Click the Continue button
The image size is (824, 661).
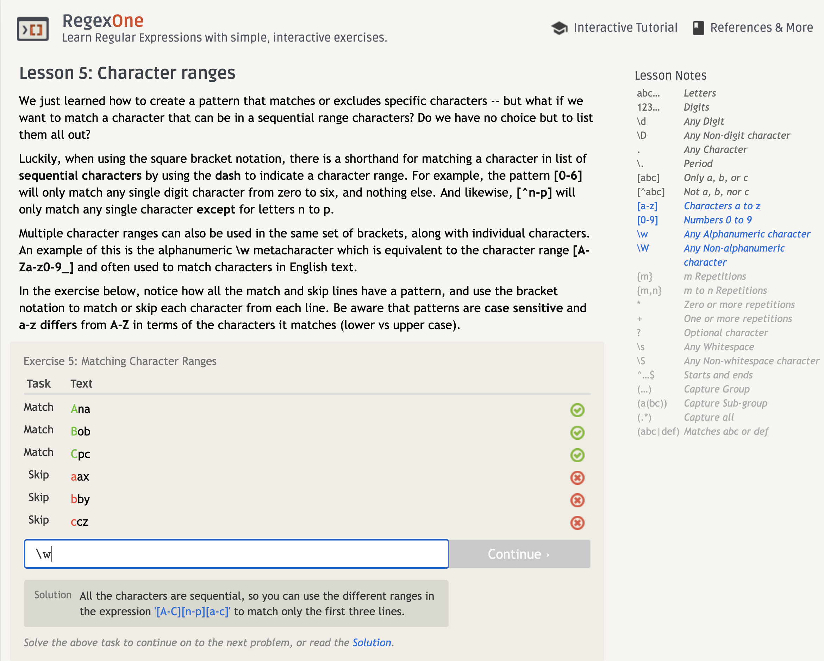click(x=519, y=554)
